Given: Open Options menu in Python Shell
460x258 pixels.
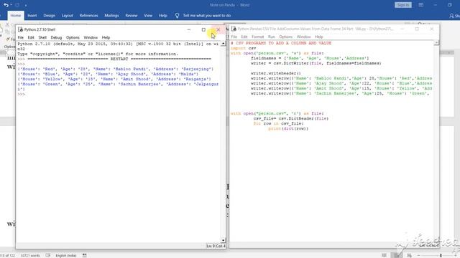Looking at the screenshot, I should coord(73,37).
